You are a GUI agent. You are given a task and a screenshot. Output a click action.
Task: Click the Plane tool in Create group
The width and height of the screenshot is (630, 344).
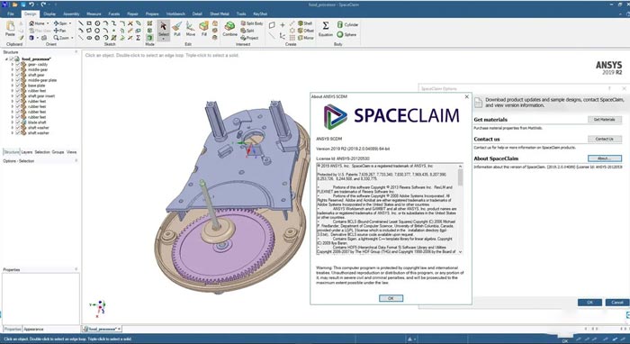[x=272, y=25]
